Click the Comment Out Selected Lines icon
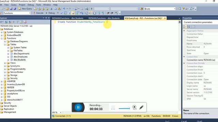Viewport: 218px width, 122px height. coord(99,13)
